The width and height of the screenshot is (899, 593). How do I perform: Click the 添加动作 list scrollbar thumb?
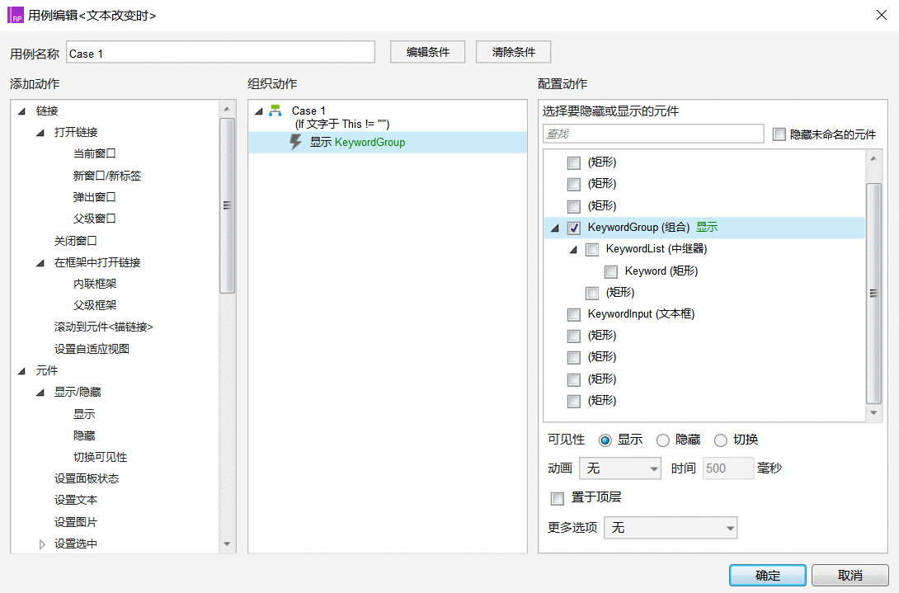[227, 205]
